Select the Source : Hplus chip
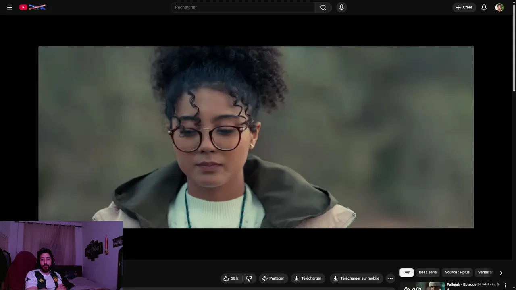Viewport: 516px width, 290px height. click(x=457, y=272)
